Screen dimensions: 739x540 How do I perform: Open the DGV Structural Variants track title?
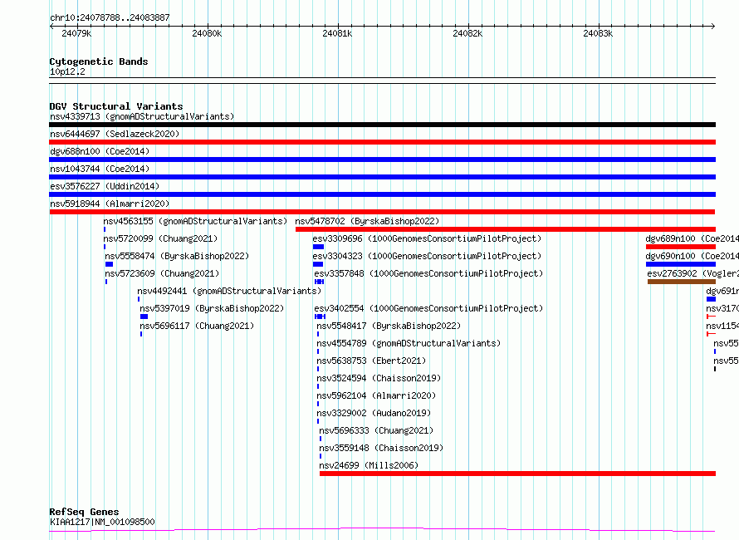pyautogui.click(x=116, y=106)
